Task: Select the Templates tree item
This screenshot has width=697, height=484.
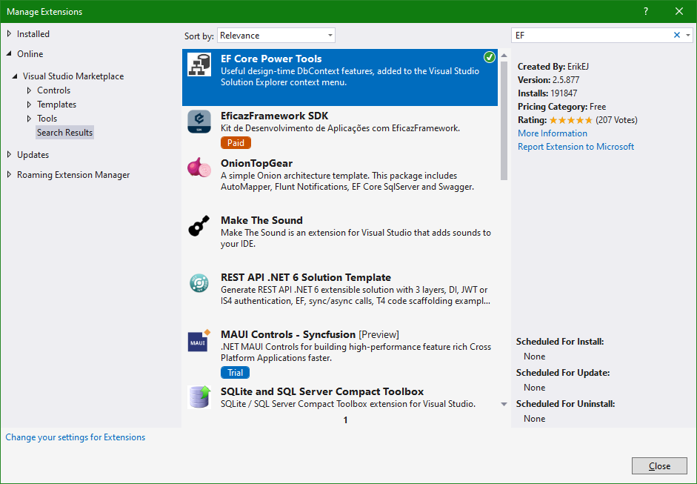Action: 56,105
